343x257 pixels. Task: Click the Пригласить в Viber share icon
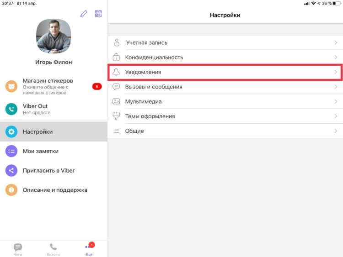11,171
